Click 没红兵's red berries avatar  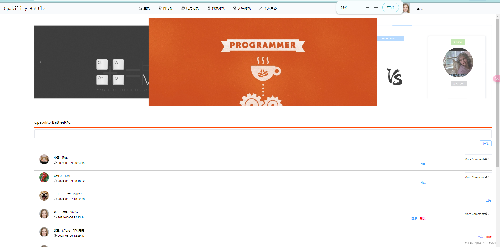44,177
